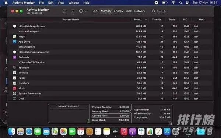Select the https://sb.tv.apple.com process name
Viewport: 221px width, 138px height.
point(32,26)
